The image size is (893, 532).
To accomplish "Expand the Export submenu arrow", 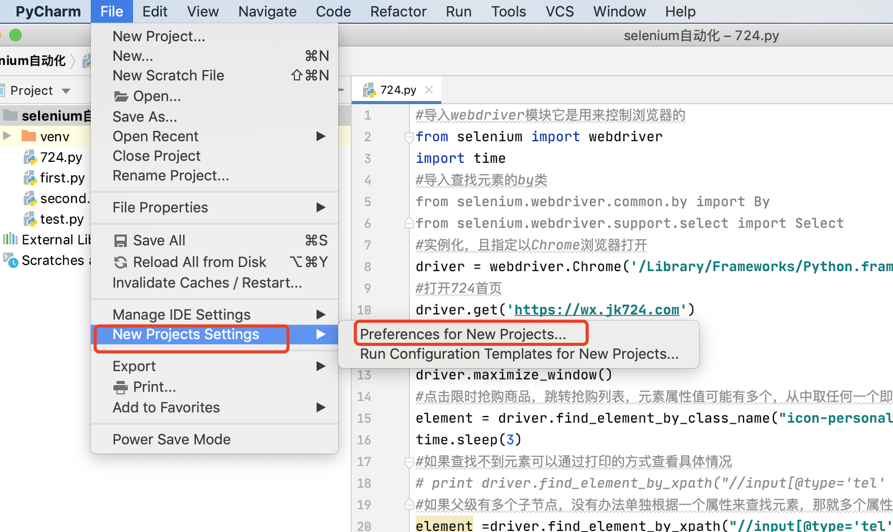I will [321, 366].
